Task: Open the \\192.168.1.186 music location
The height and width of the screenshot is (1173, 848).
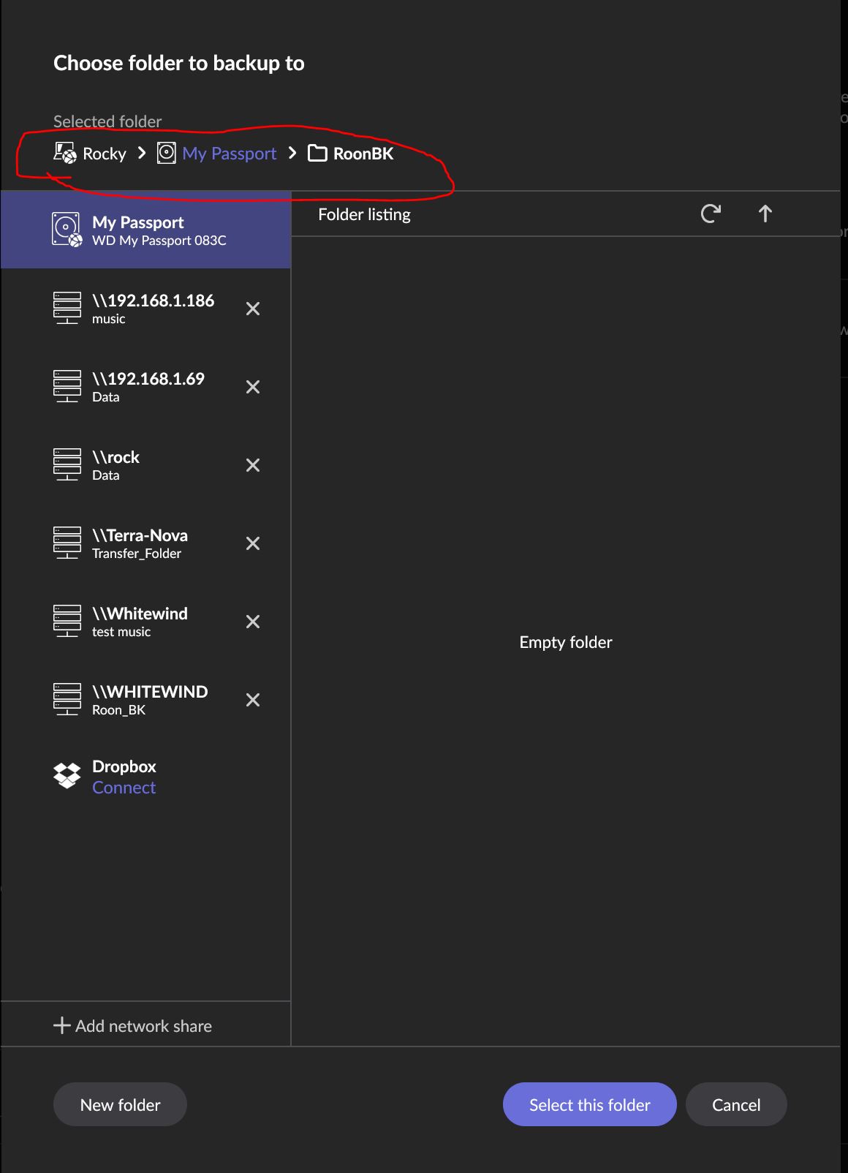Action: click(x=152, y=309)
